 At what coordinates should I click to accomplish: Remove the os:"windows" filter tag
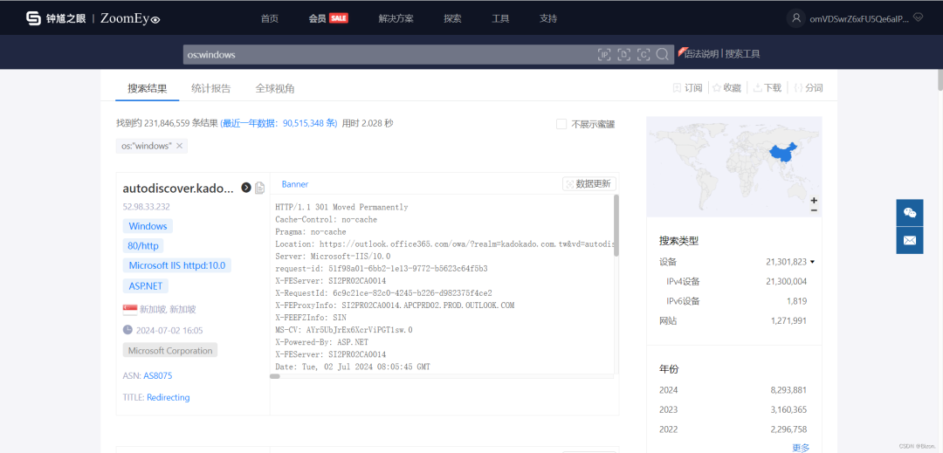pyautogui.click(x=179, y=146)
